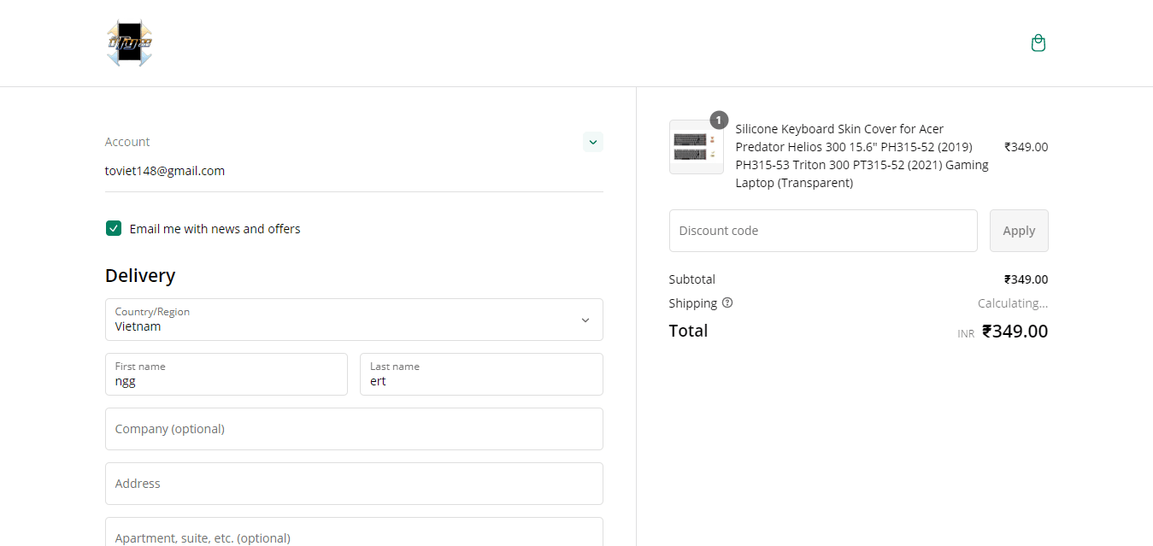Focus the First name field
The width and height of the screenshot is (1153, 546).
pos(226,374)
